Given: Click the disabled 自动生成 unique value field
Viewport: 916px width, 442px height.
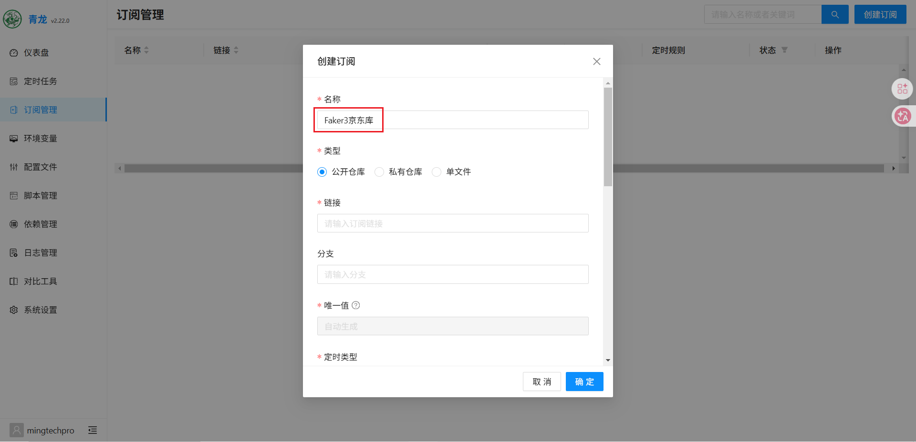Looking at the screenshot, I should tap(453, 326).
